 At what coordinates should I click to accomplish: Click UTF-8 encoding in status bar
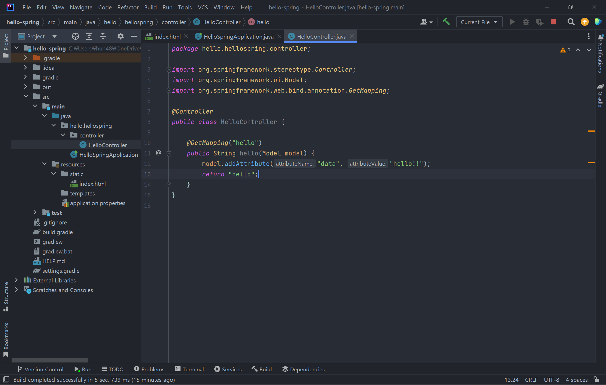(551, 380)
